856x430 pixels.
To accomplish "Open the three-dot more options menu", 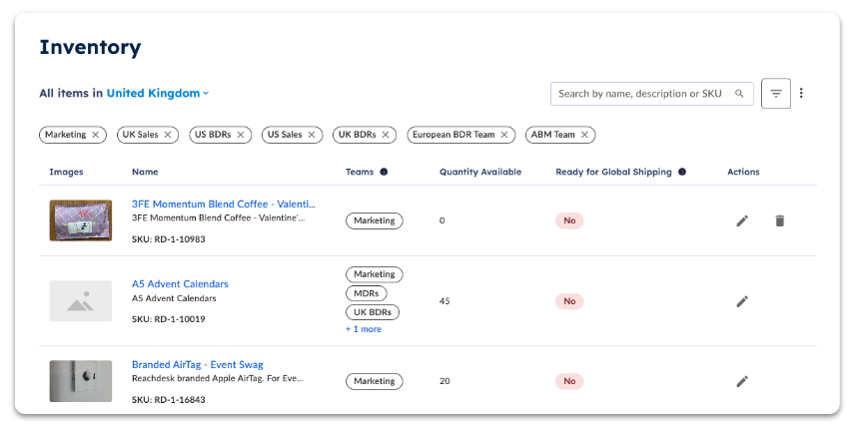I will [x=801, y=93].
